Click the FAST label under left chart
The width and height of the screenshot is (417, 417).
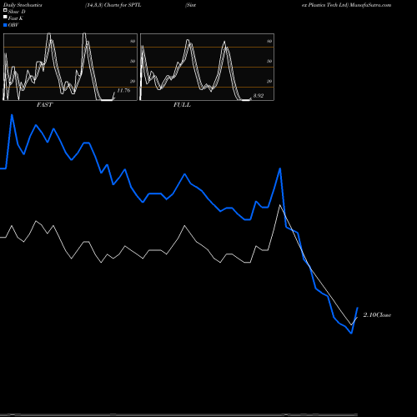[44, 105]
